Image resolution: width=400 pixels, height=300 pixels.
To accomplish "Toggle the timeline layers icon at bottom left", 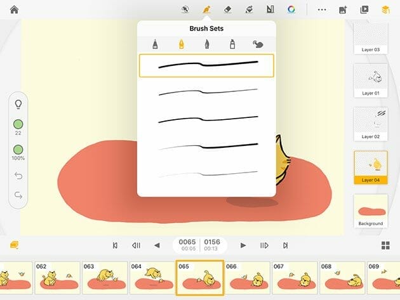I will pos(13,245).
